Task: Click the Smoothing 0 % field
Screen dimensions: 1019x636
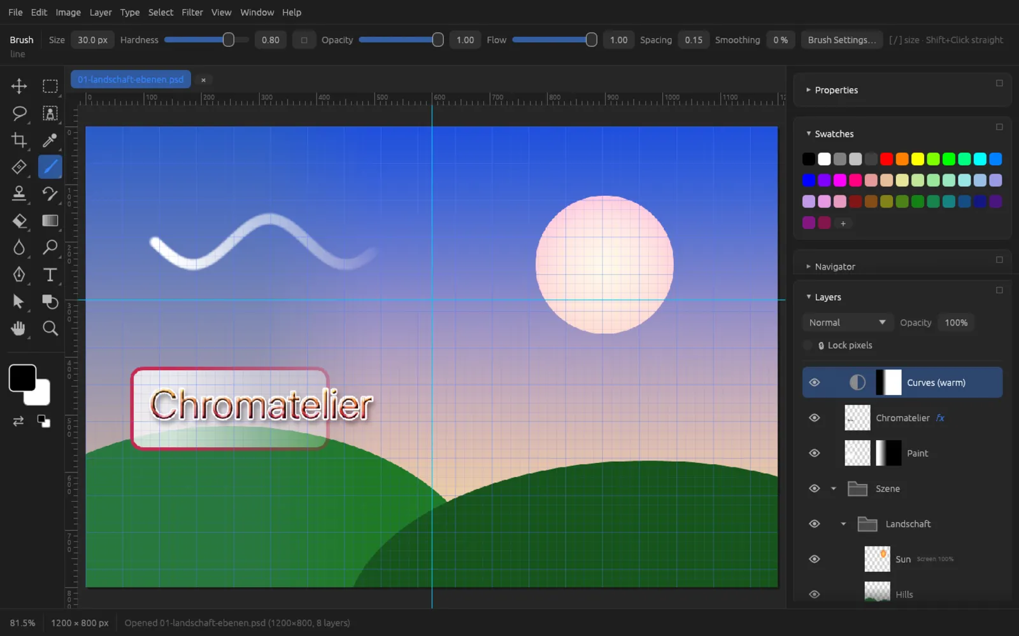Action: point(781,40)
